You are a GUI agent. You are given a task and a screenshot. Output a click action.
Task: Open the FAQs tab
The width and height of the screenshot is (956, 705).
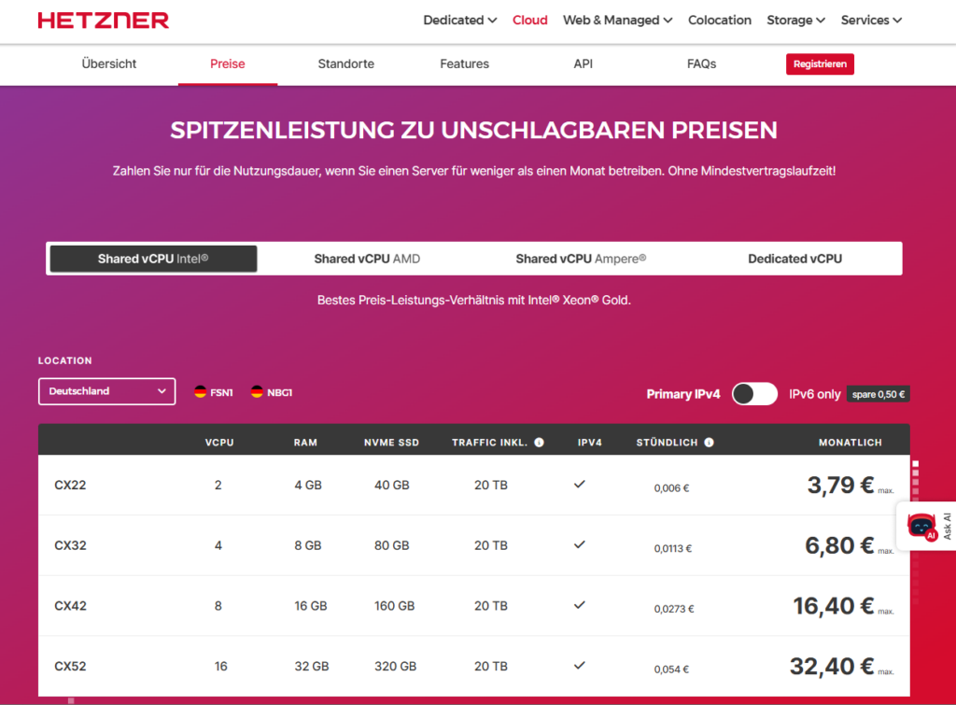(701, 64)
